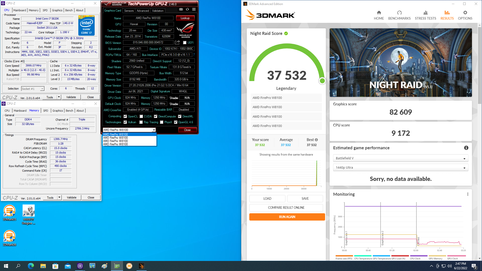
Task: Click the LOAD result button
Action: pyautogui.click(x=267, y=198)
